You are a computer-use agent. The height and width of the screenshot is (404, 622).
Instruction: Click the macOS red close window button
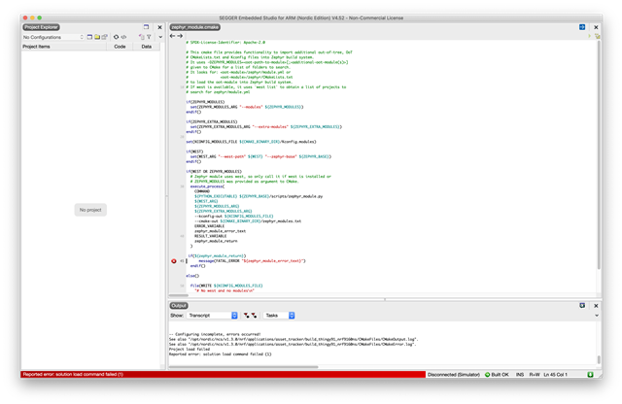[x=25, y=17]
